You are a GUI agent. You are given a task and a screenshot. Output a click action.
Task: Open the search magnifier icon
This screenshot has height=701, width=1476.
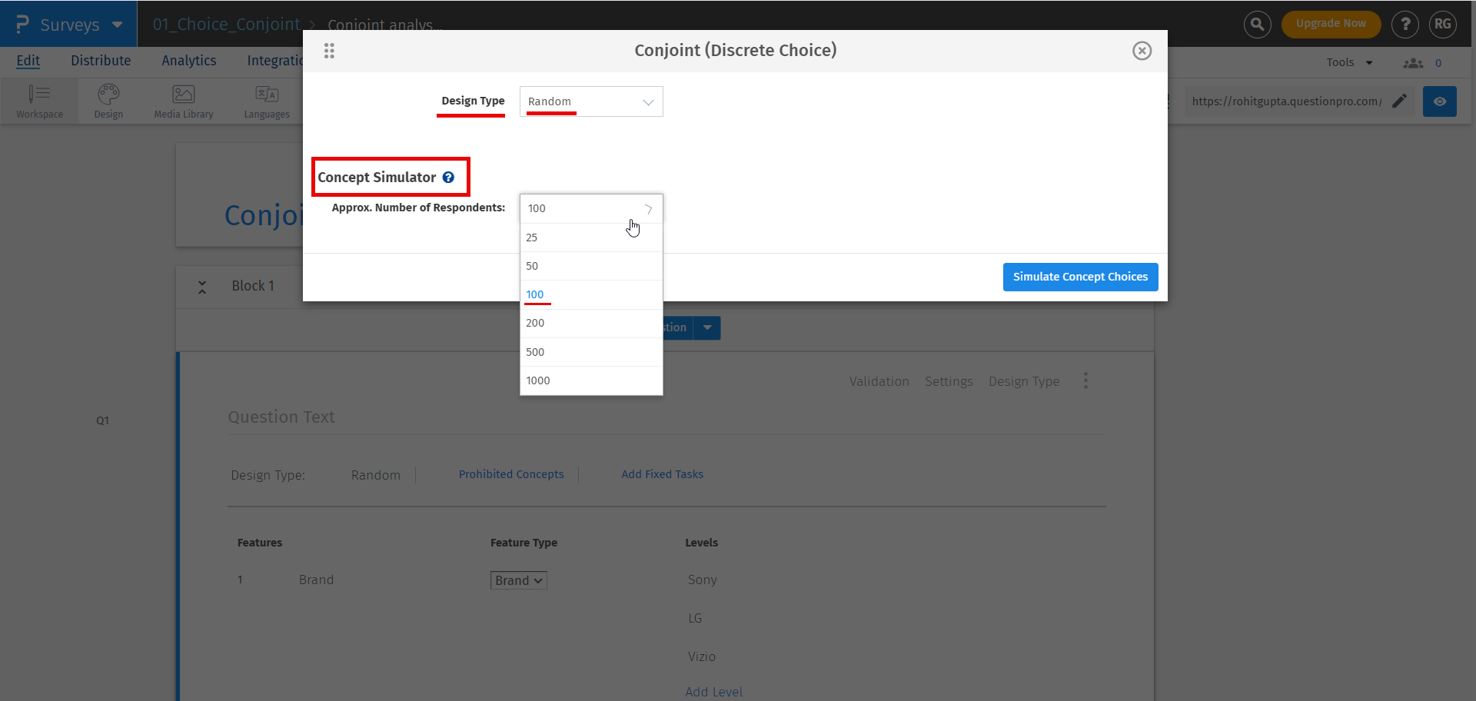pos(1257,25)
